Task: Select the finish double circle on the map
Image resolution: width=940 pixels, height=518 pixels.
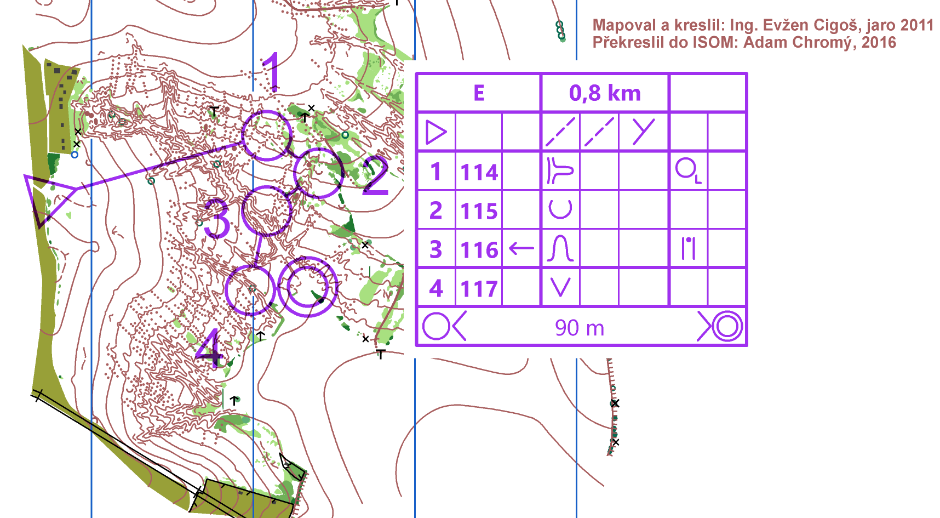Action: click(307, 287)
